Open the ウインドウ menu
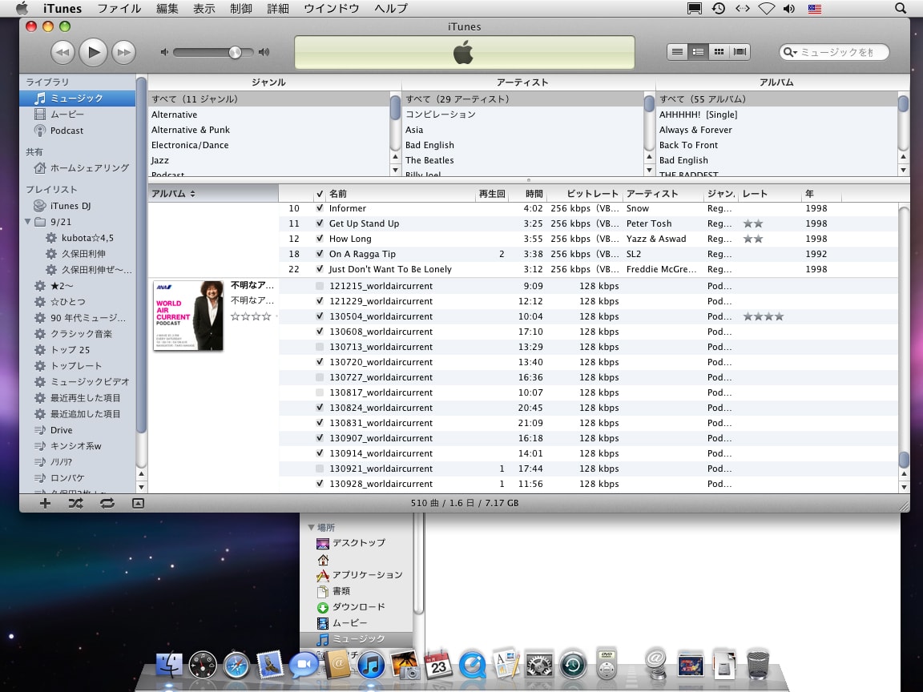Screen dimensions: 923x692 tap(332, 8)
